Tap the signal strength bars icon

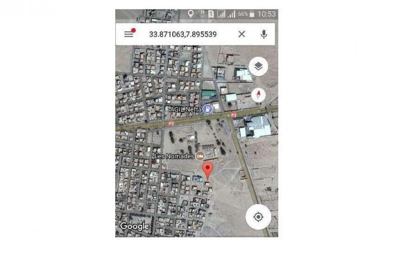coord(232,14)
